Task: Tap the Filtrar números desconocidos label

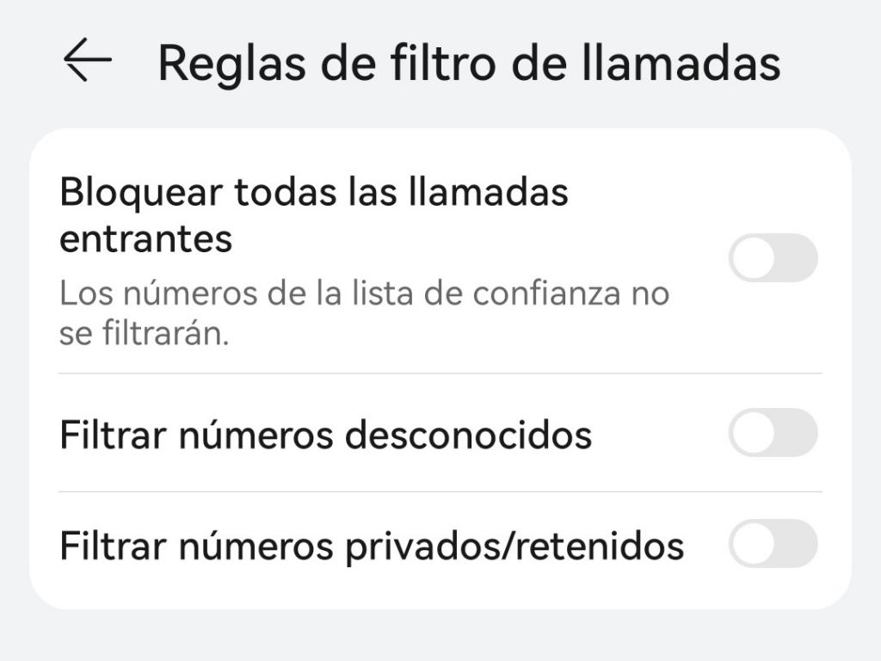Action: click(x=325, y=435)
